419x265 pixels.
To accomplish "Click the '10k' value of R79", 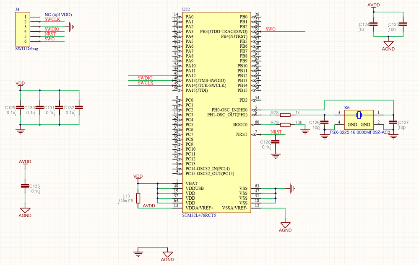I will point(299,122).
